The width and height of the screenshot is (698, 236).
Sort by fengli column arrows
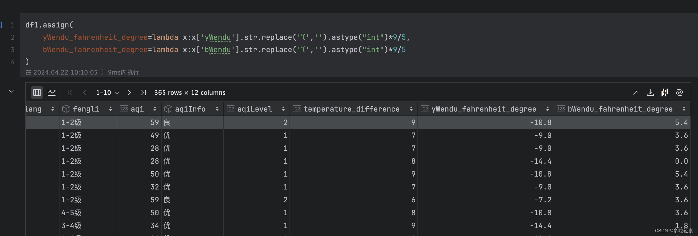[x=111, y=109]
